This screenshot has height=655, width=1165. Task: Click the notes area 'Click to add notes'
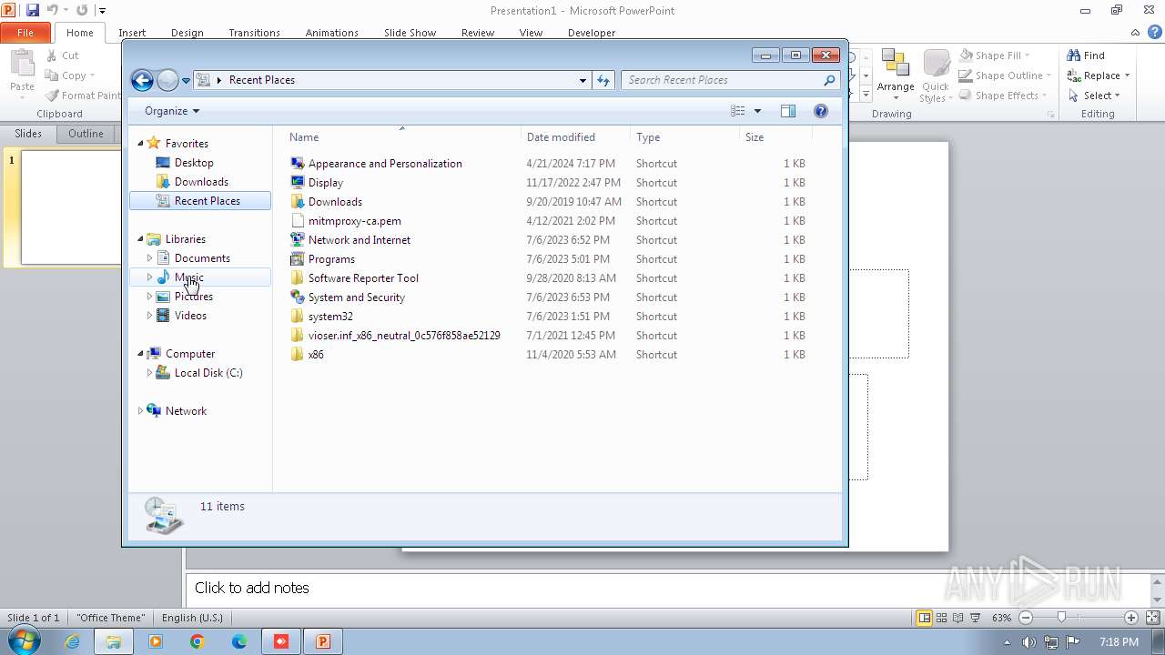pyautogui.click(x=251, y=588)
